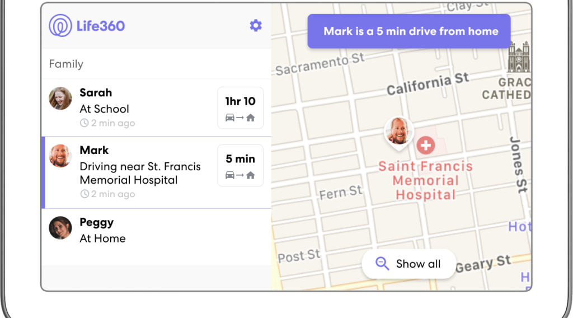
Task: Click the magnifier icon in Show all
Action: [x=382, y=264]
